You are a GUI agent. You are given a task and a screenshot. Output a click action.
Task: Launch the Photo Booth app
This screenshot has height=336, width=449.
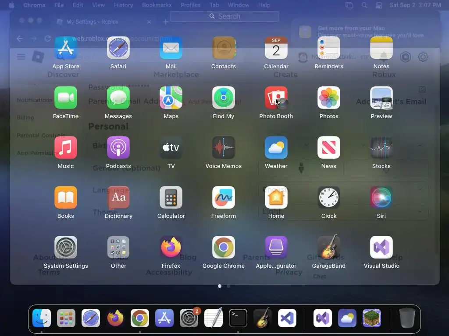tap(276, 98)
